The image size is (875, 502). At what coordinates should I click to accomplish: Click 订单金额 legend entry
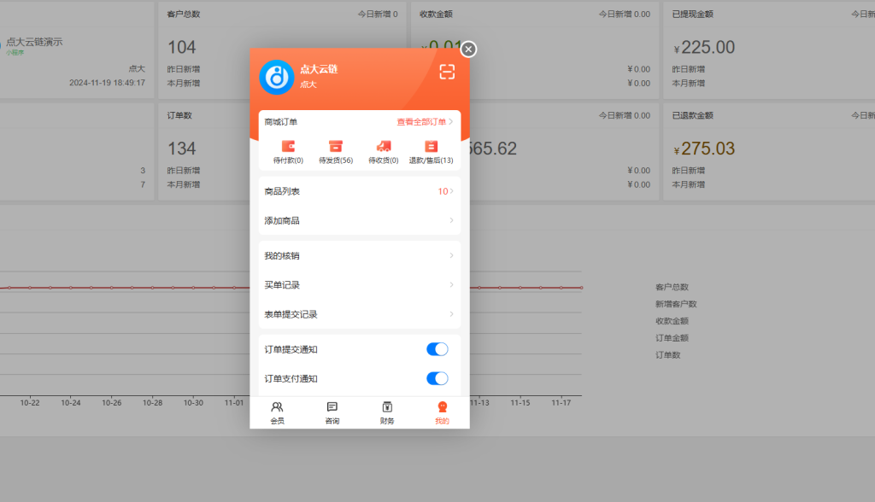(672, 337)
